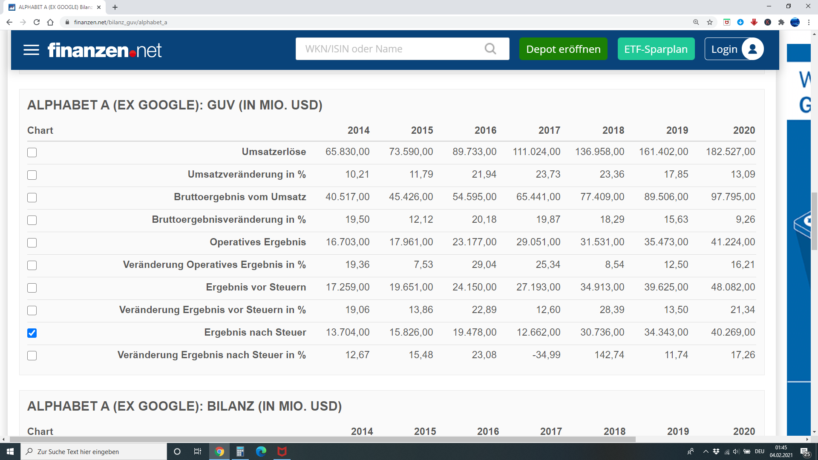Uncheck the Ergebnis nach Steuer checkbox

point(32,333)
